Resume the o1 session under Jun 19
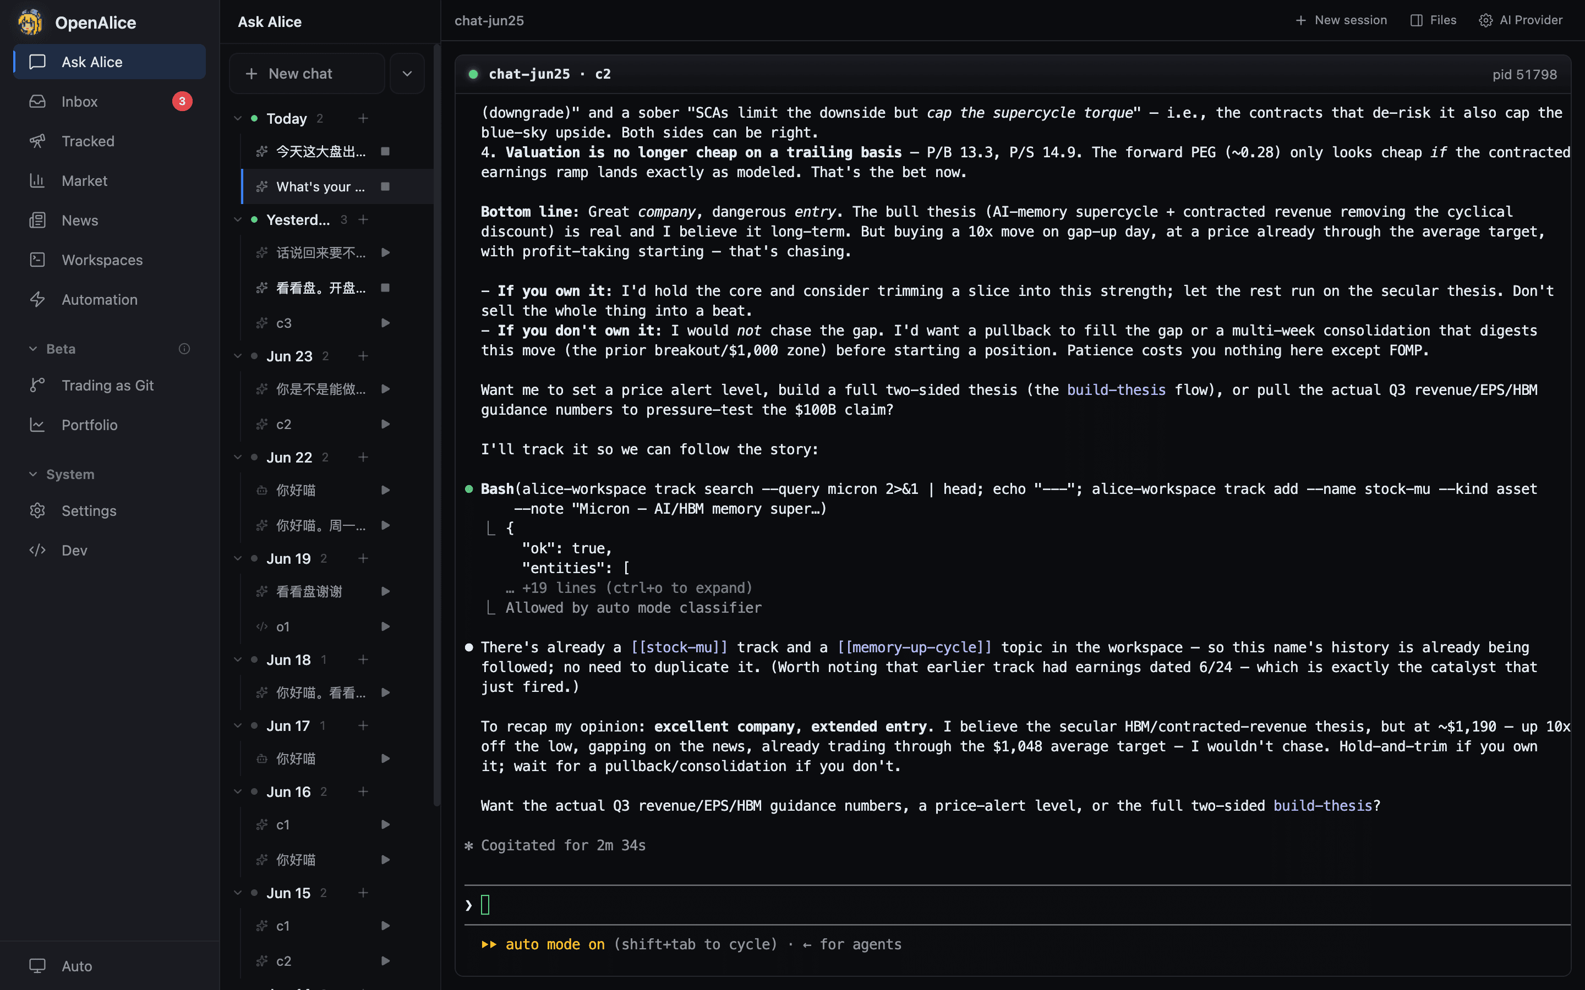This screenshot has height=990, width=1585. pyautogui.click(x=386, y=626)
